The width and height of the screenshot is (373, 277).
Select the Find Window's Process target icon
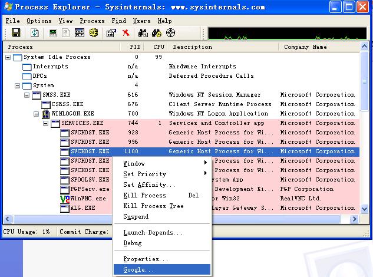[170, 33]
